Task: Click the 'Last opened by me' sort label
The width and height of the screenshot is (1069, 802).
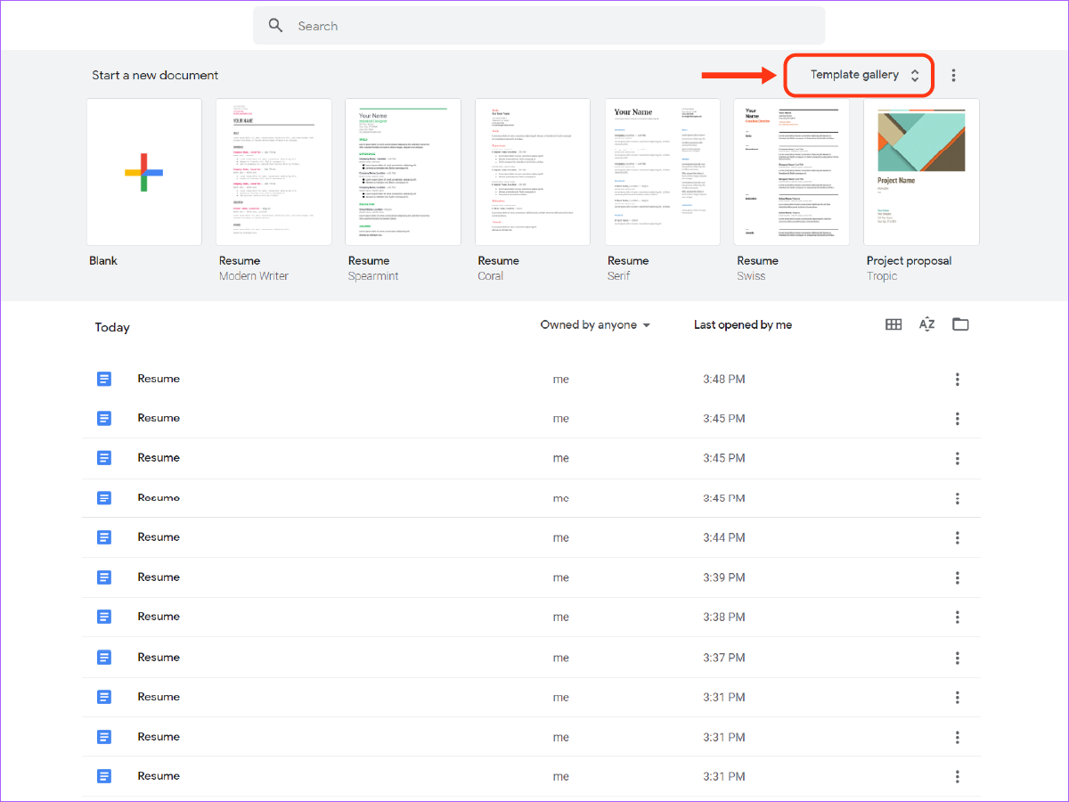Action: (x=743, y=325)
